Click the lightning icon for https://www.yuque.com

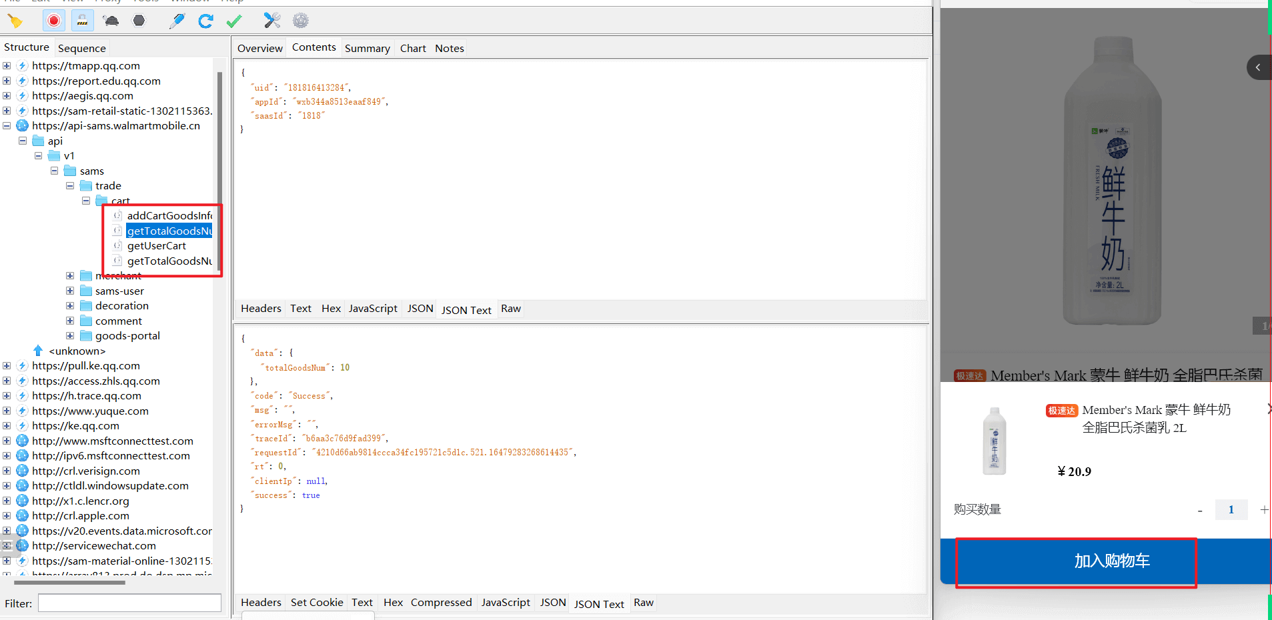coord(22,411)
